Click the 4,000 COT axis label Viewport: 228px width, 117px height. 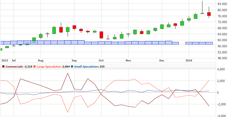(221, 69)
